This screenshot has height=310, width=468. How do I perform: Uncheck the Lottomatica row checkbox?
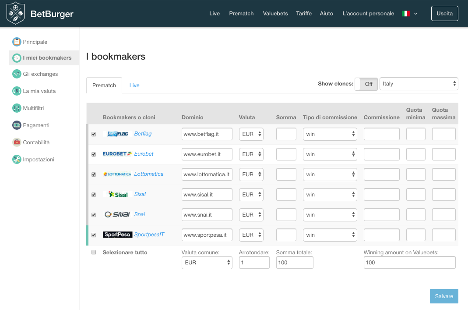(x=94, y=174)
